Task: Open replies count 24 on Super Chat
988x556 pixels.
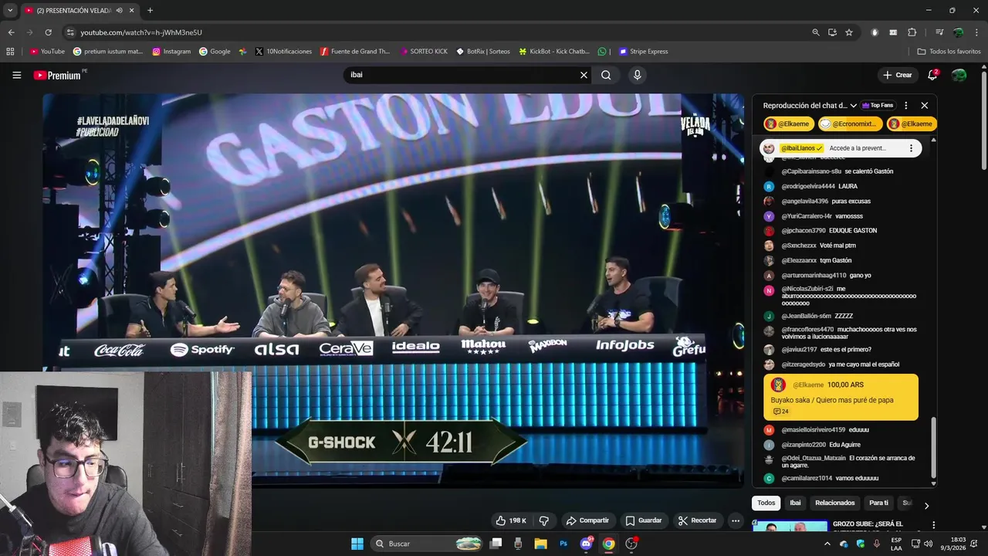Action: point(780,412)
